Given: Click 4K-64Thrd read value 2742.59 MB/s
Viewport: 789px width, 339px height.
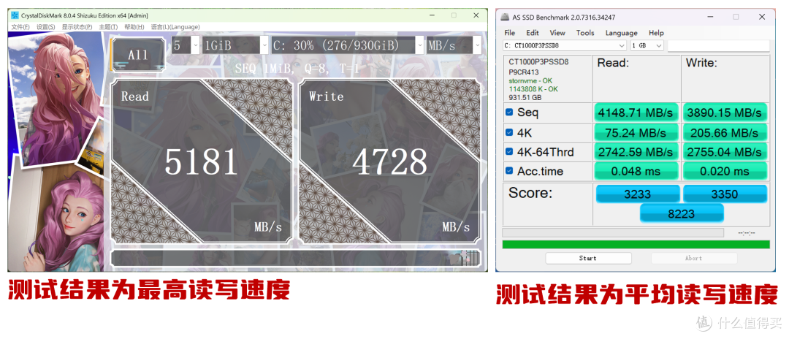Looking at the screenshot, I should coord(636,152).
